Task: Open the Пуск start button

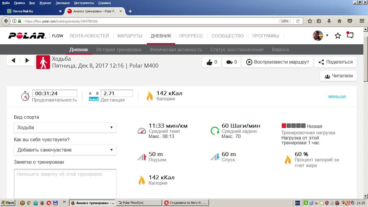Action: (x=8, y=203)
